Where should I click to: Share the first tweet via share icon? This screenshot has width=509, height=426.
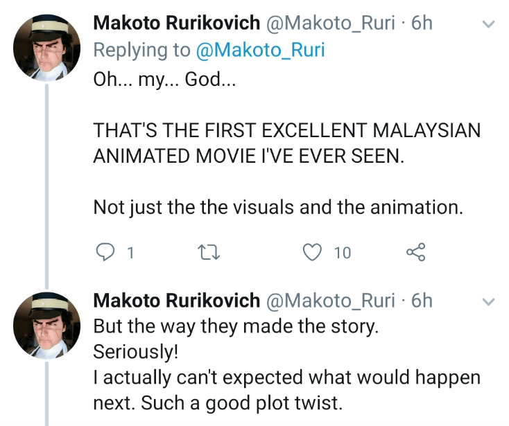pos(415,253)
